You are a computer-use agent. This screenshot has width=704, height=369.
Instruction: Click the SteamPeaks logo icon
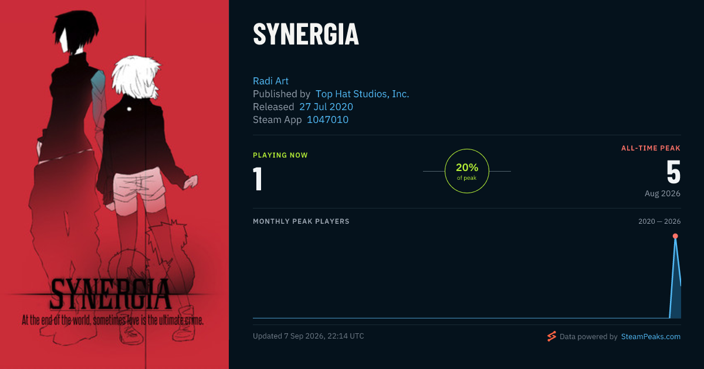coord(551,336)
